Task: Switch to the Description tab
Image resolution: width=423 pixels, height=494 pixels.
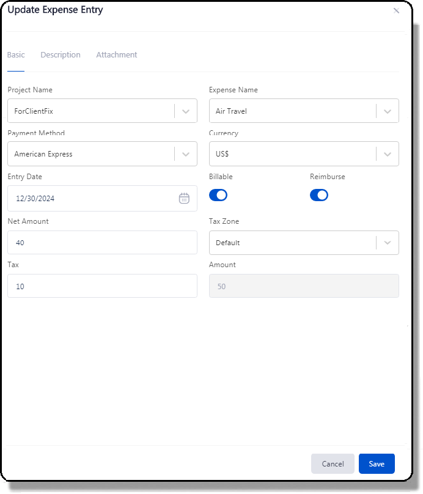Action: click(61, 55)
